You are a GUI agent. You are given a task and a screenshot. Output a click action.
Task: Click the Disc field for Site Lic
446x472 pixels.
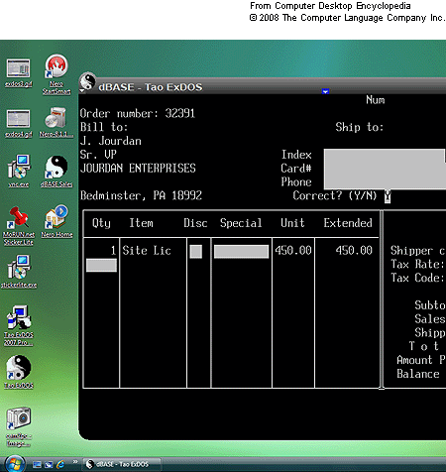[x=196, y=252]
